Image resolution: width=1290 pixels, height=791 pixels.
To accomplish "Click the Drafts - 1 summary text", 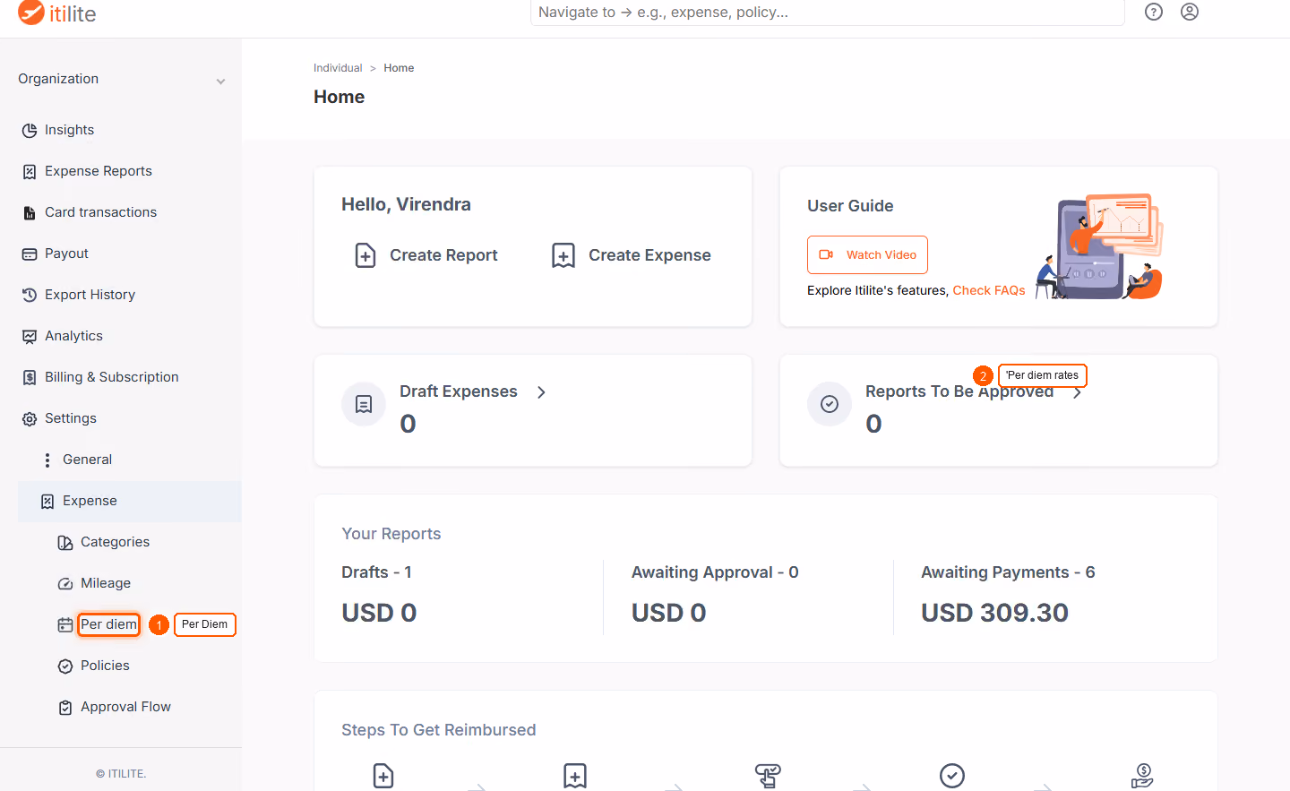I will click(376, 572).
